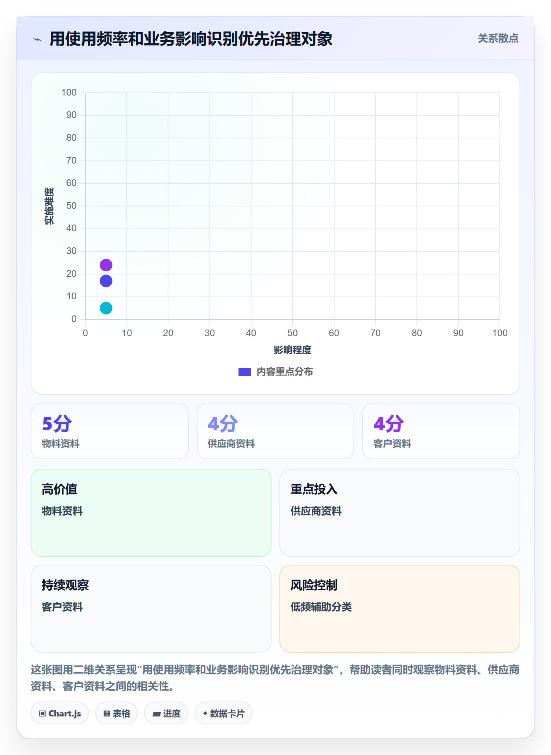551x755 pixels.
Task: Click the grid icon in the 表格 chip
Action: point(107,714)
